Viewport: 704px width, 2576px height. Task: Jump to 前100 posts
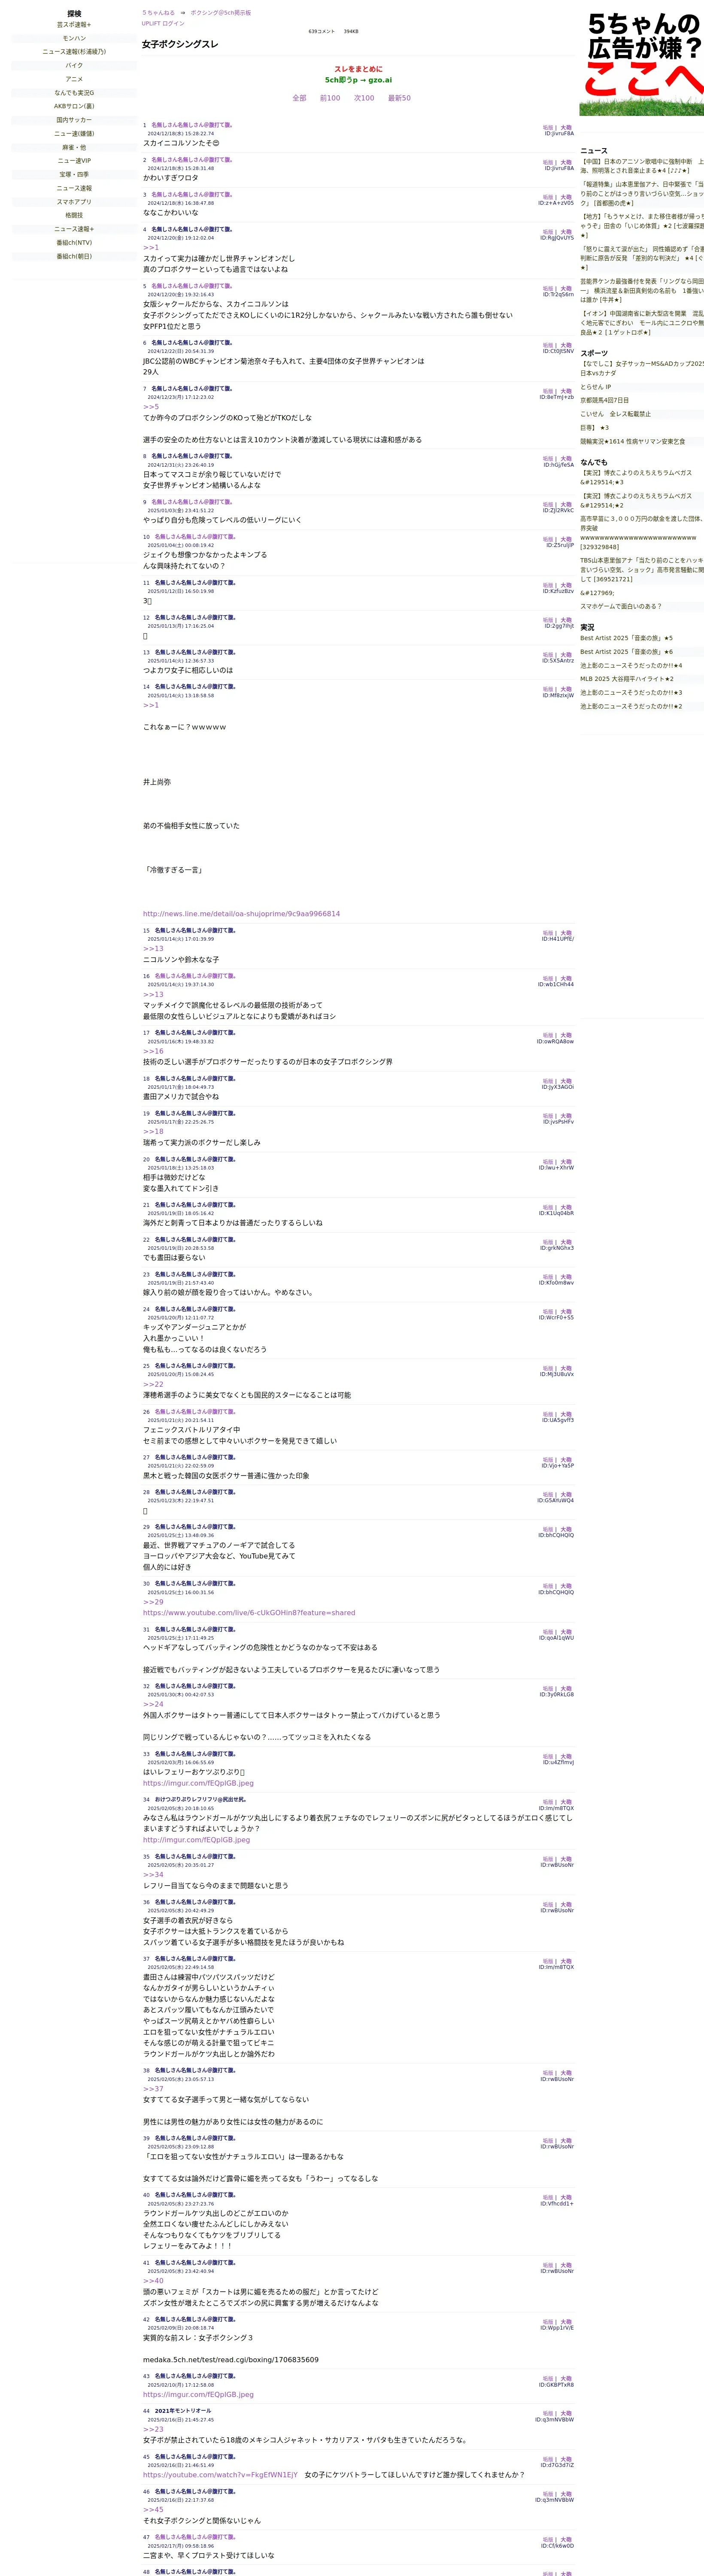(330, 98)
